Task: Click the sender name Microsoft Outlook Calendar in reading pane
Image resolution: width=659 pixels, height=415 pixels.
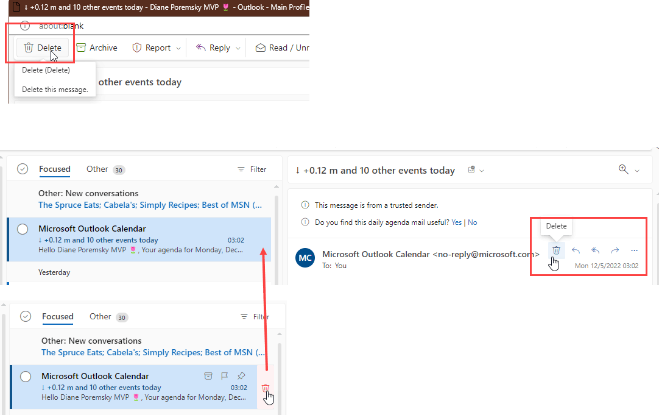Action: (x=376, y=254)
